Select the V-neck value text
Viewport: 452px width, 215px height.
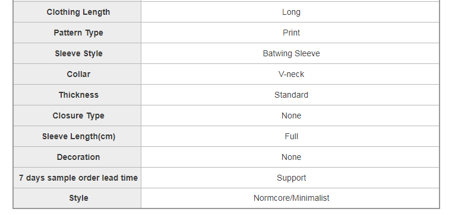291,74
